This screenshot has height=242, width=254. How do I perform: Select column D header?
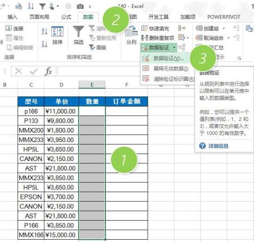[61, 85]
